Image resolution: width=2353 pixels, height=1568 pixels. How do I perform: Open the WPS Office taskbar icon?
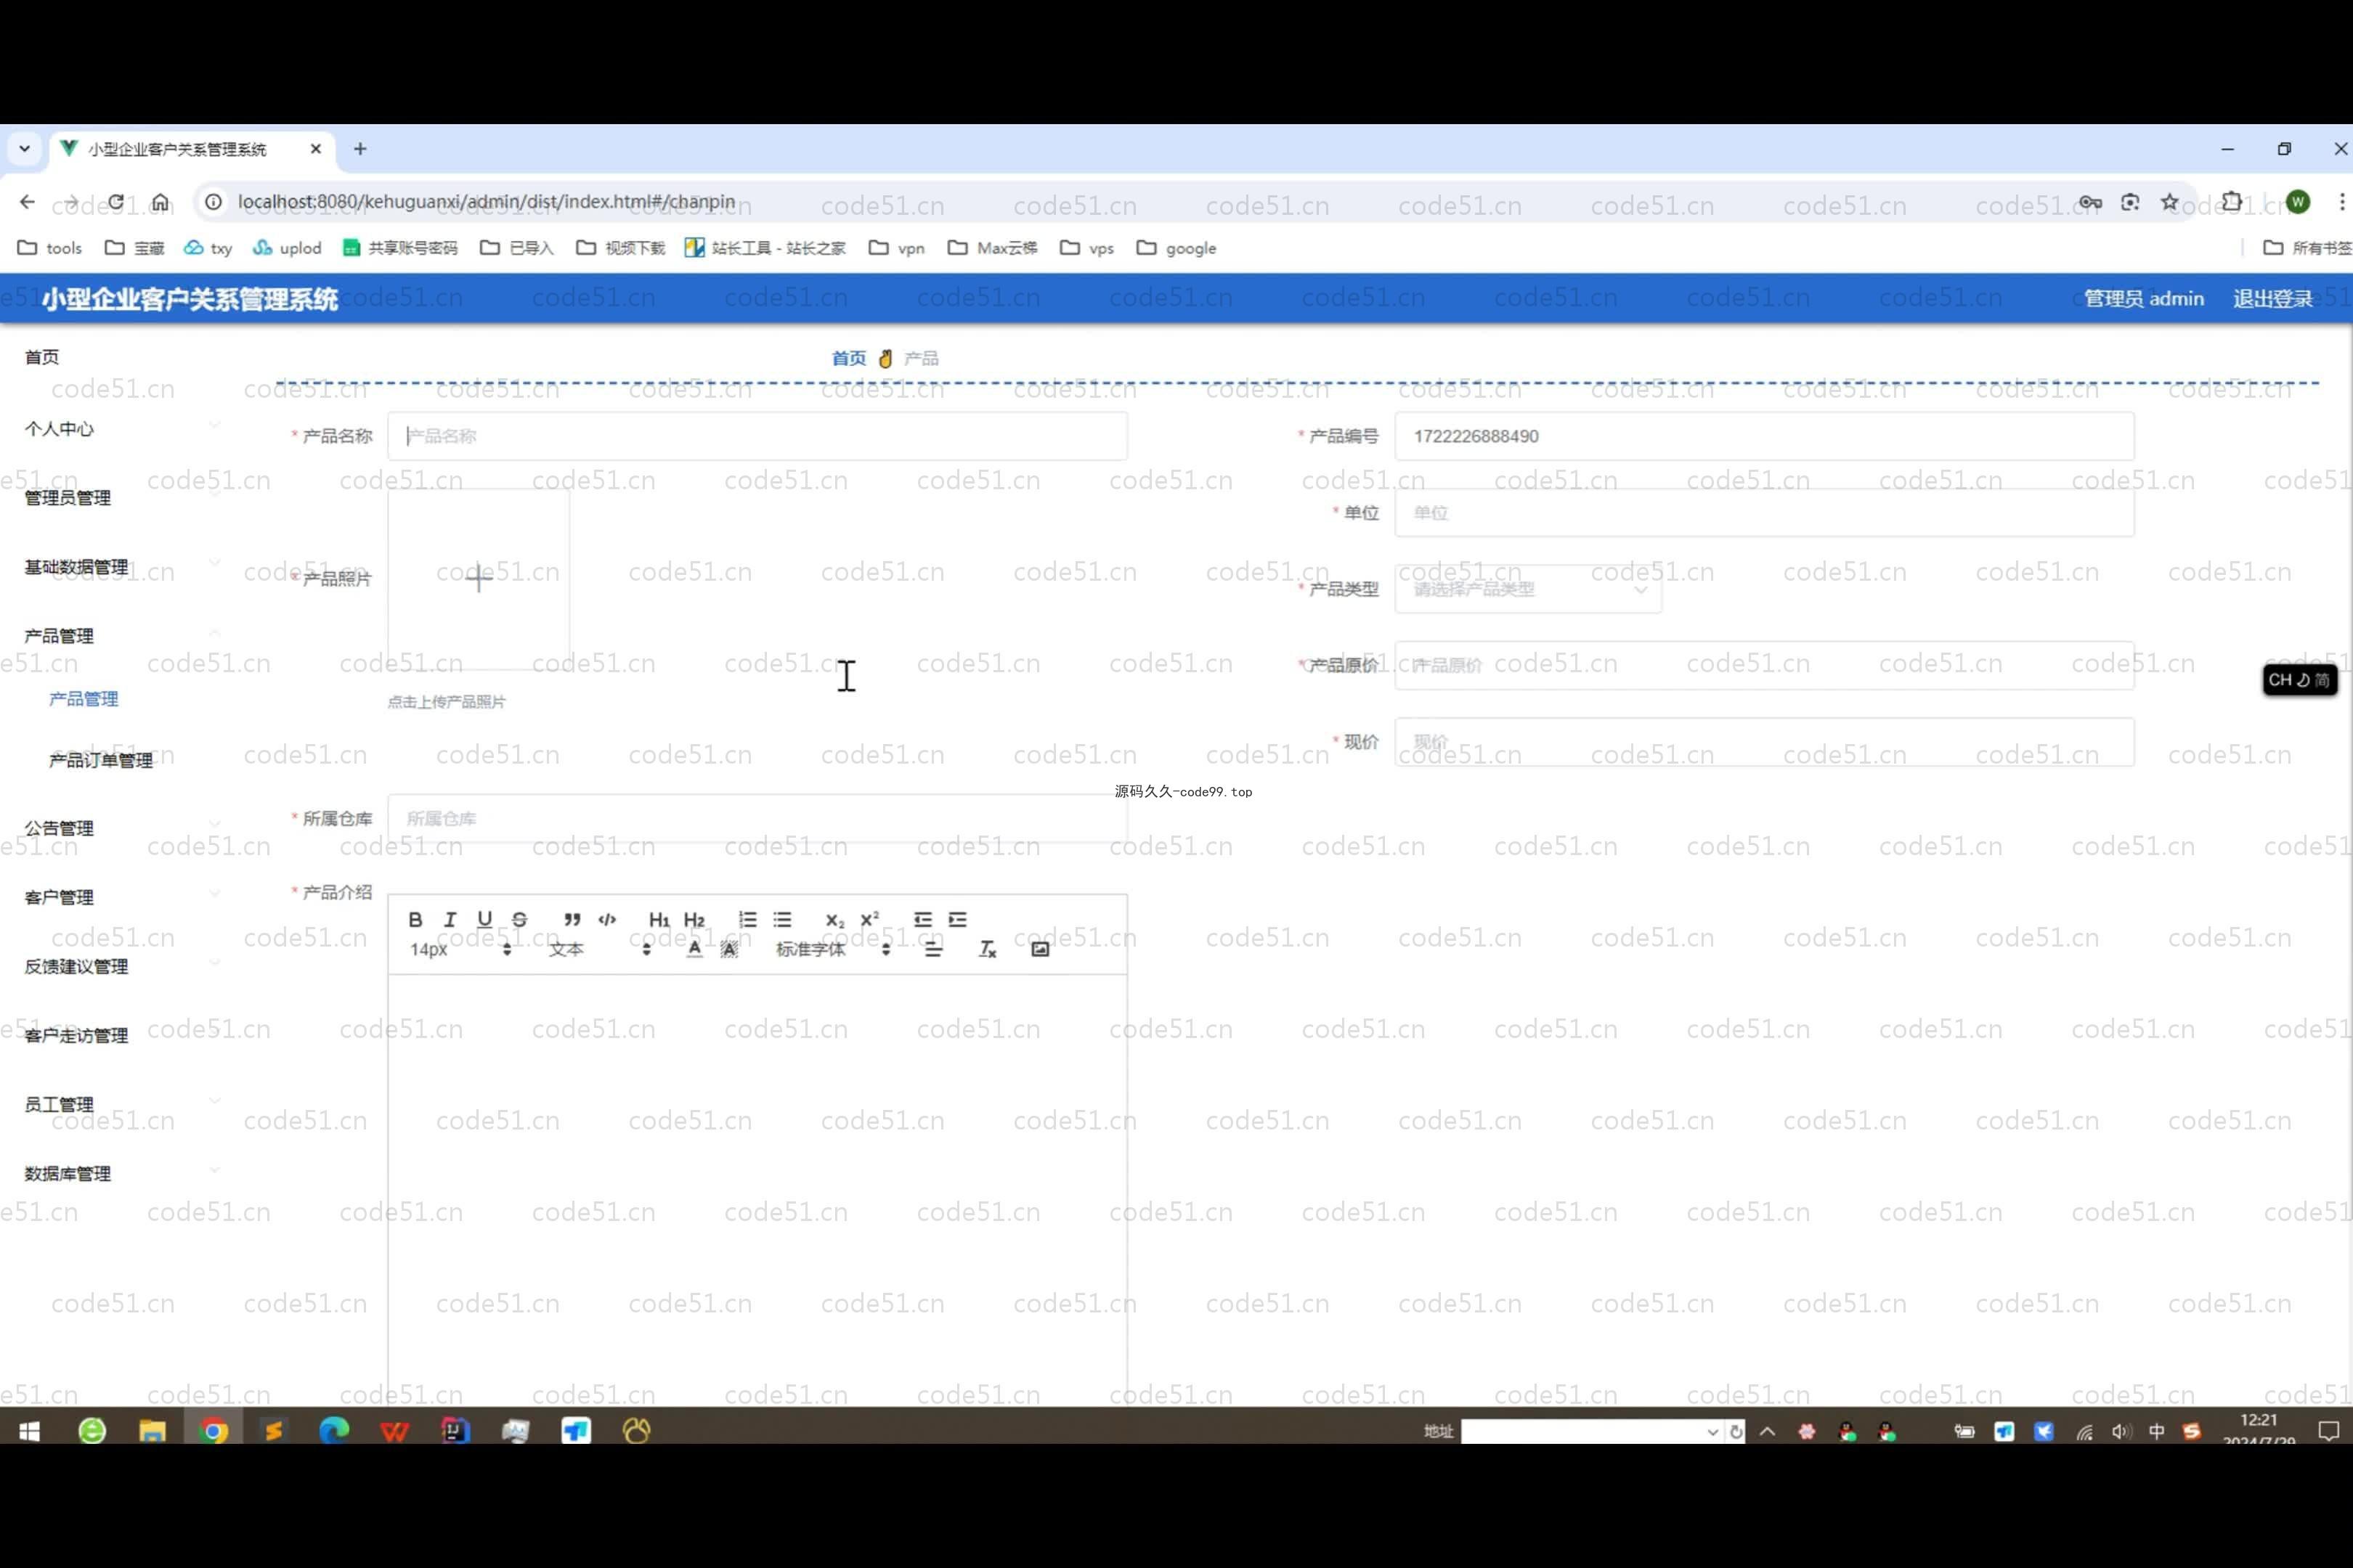(x=394, y=1431)
